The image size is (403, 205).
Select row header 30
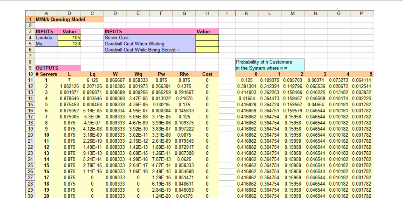pyautogui.click(x=30, y=195)
